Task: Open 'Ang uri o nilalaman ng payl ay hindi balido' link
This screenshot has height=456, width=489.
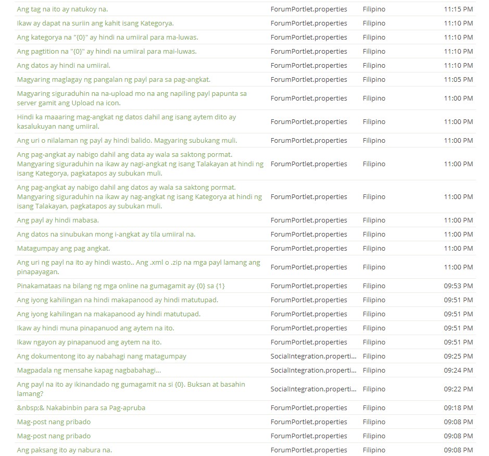Action: point(127,141)
